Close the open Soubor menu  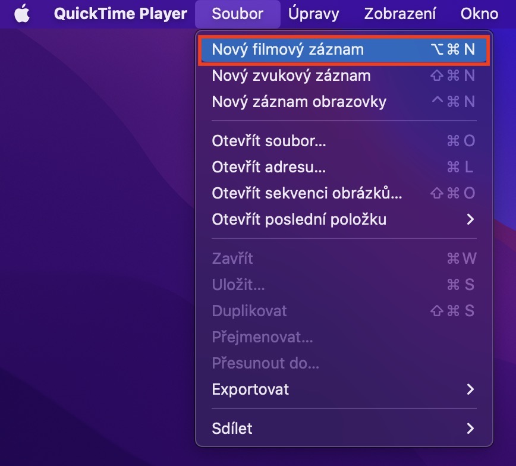click(237, 14)
